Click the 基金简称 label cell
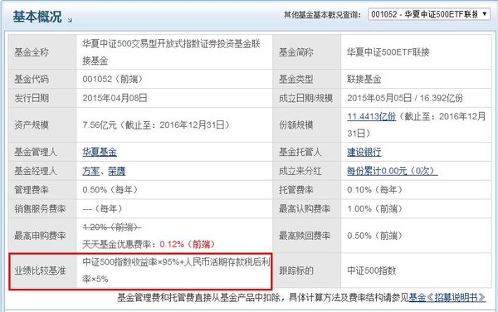 coord(307,52)
